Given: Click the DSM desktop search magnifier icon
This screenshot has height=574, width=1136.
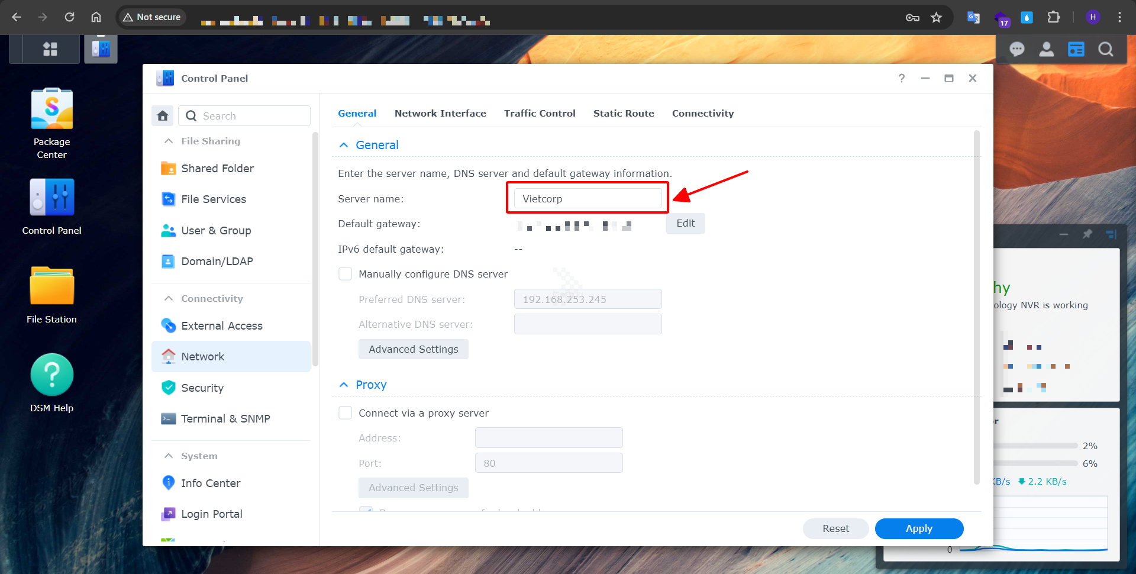Looking at the screenshot, I should tap(1105, 49).
